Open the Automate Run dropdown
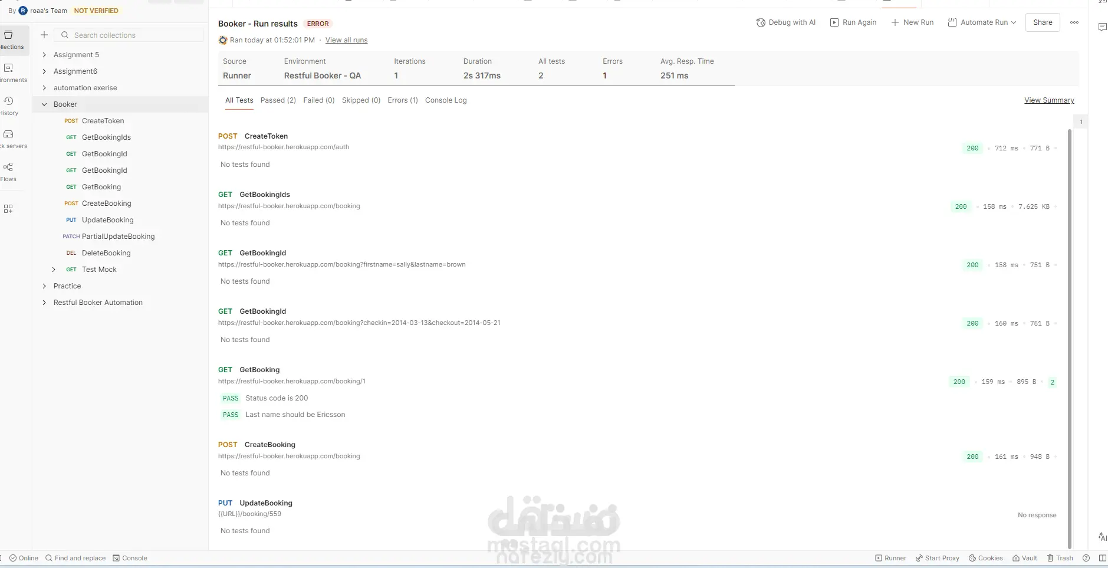Image resolution: width=1108 pixels, height=568 pixels. pyautogui.click(x=982, y=22)
